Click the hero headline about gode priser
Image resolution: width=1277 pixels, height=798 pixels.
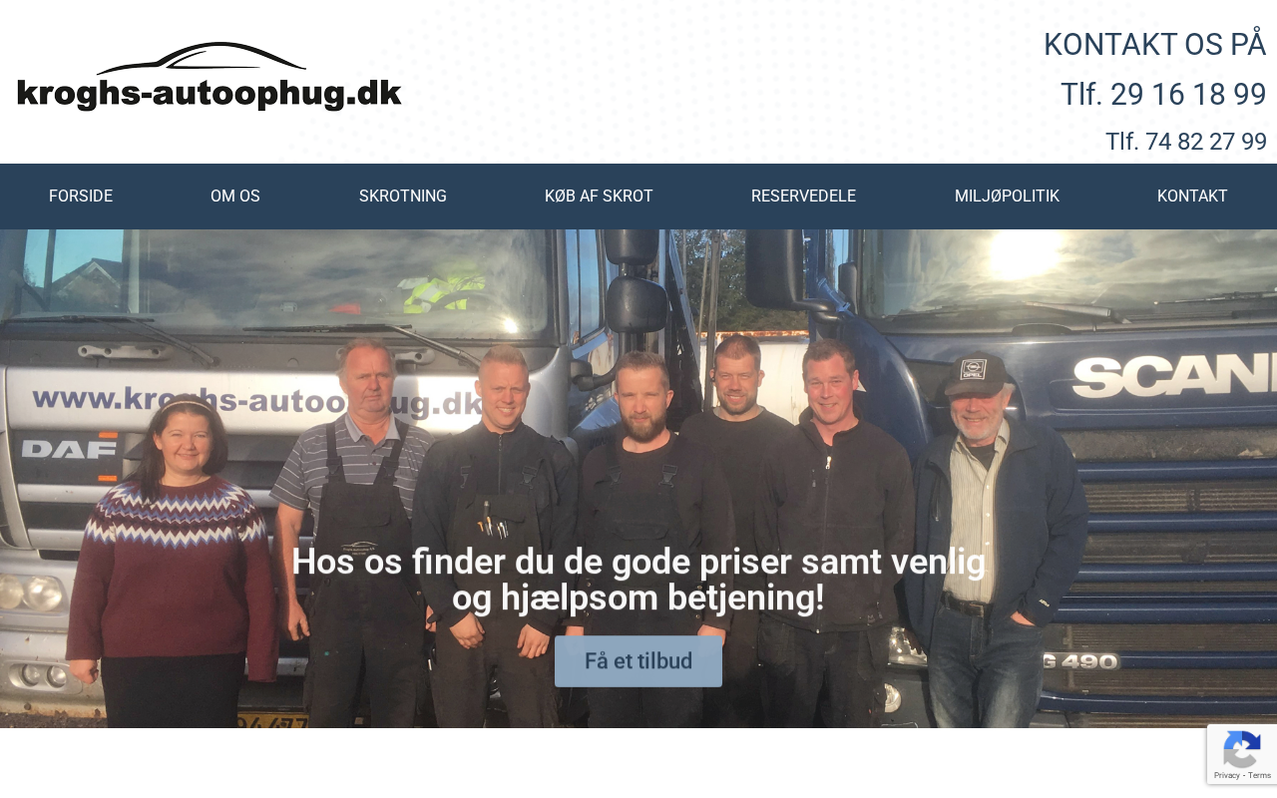pyautogui.click(x=638, y=580)
